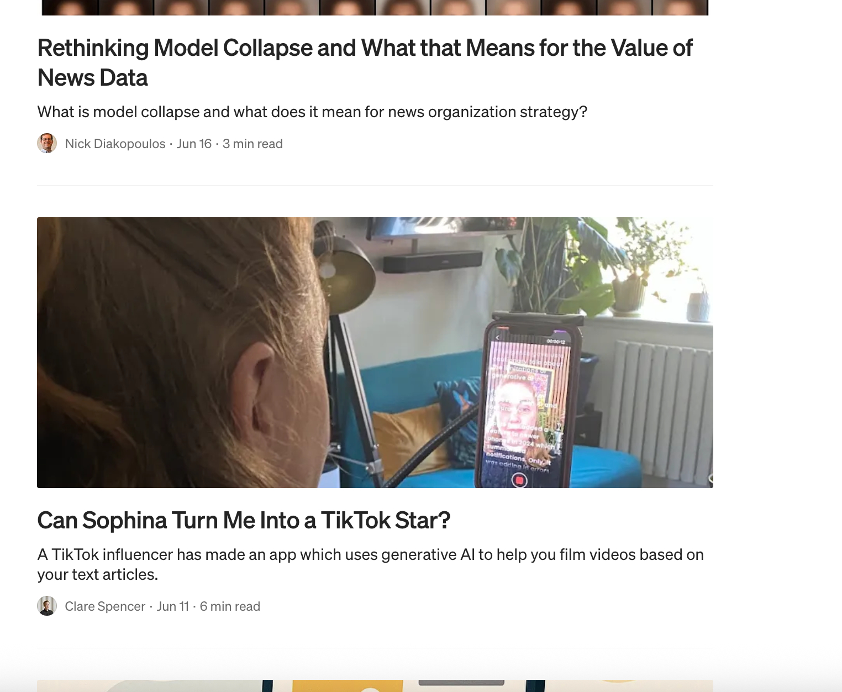Click the Jun 16 publication date
This screenshot has width=842, height=692.
(x=194, y=144)
